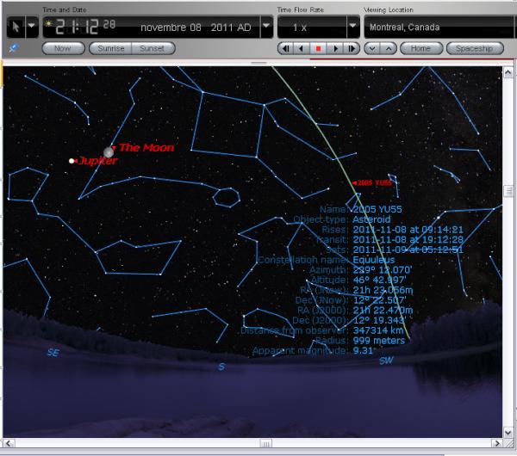Click the vertical scrollbar thumb
Screen dimensions: 517x456
[508, 191]
